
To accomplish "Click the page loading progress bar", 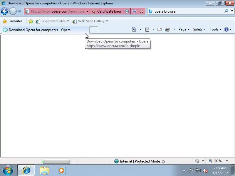I will coord(56,161).
